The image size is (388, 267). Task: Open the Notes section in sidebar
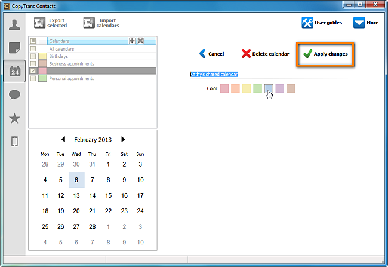(14, 48)
